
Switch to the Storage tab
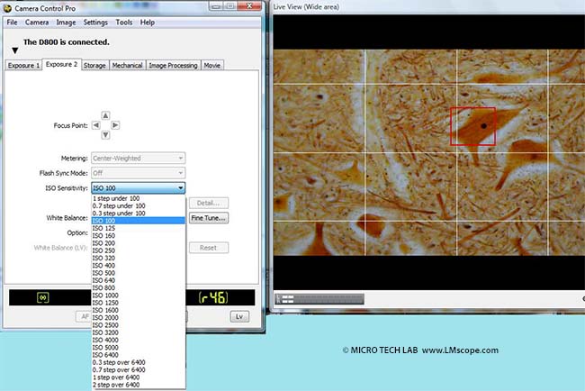tap(94, 66)
